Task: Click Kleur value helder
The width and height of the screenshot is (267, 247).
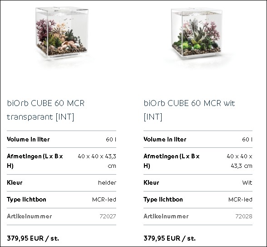Action: tap(107, 183)
